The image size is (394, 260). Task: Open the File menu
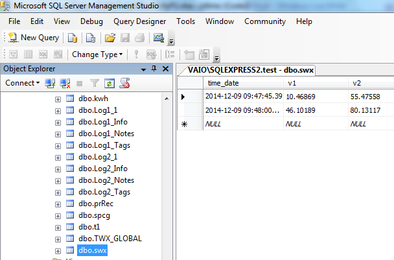14,21
